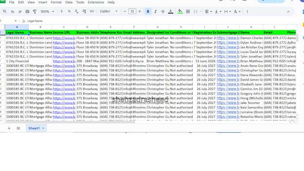This screenshot has height=171, width=304.
Task: Open the Data menu
Action: click(69, 2)
